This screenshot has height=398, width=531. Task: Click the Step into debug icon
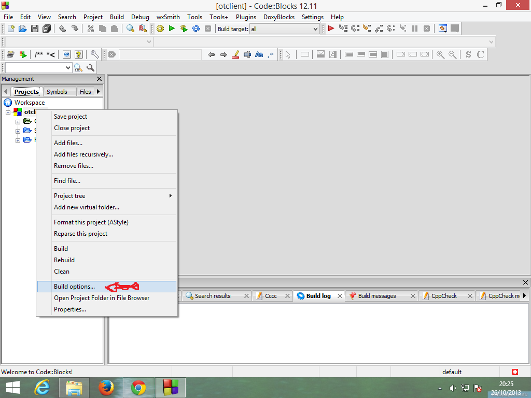coord(367,29)
